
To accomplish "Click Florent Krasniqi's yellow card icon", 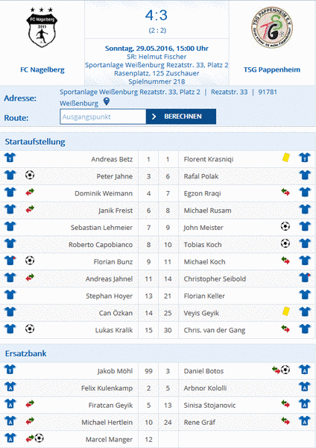I will (285, 158).
